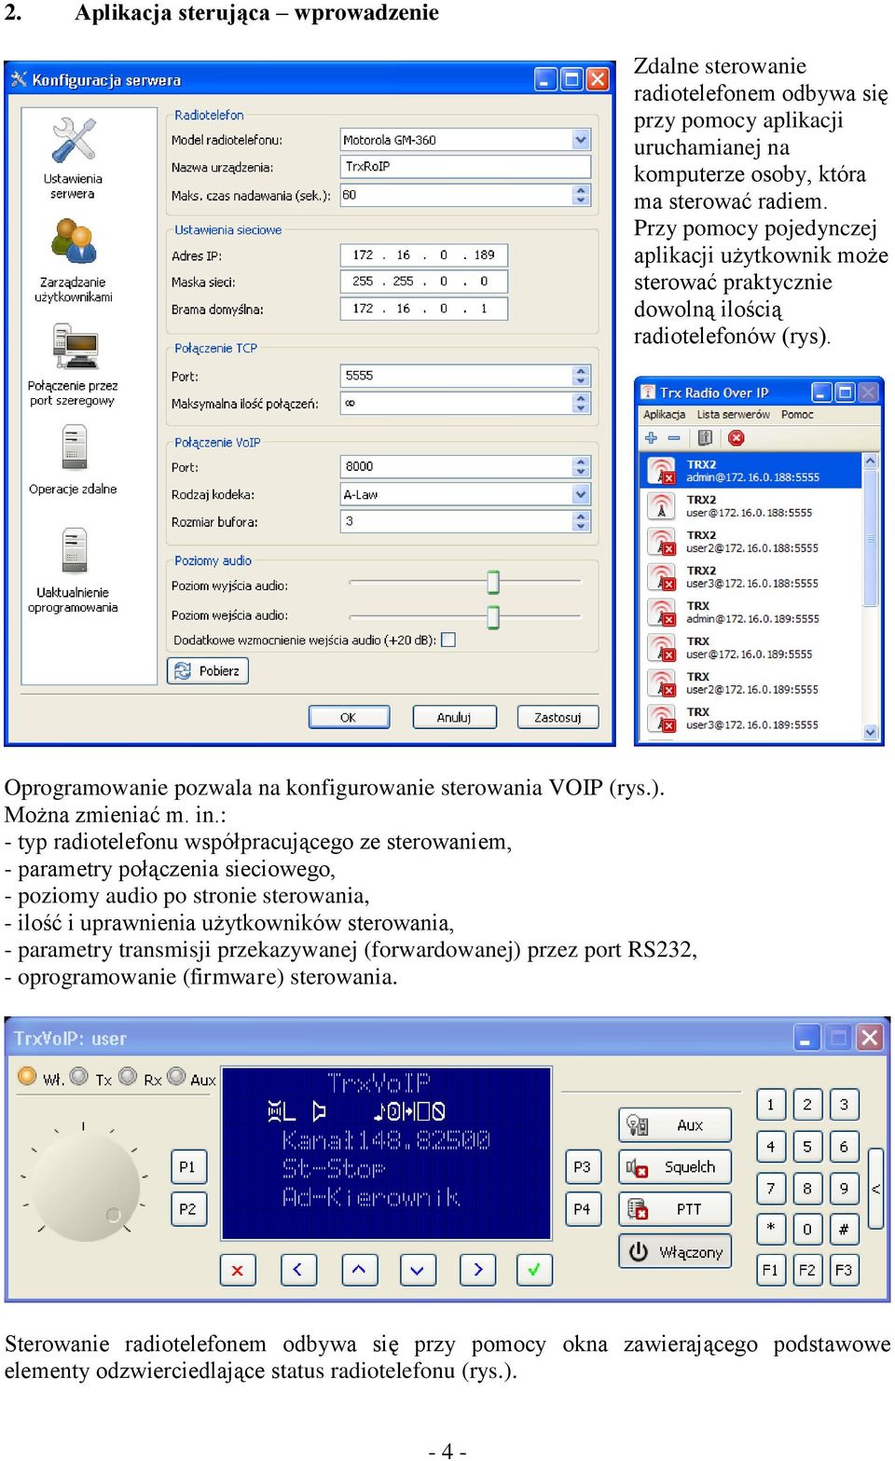
Task: Click the minus remove-server icon
Action: (x=673, y=437)
